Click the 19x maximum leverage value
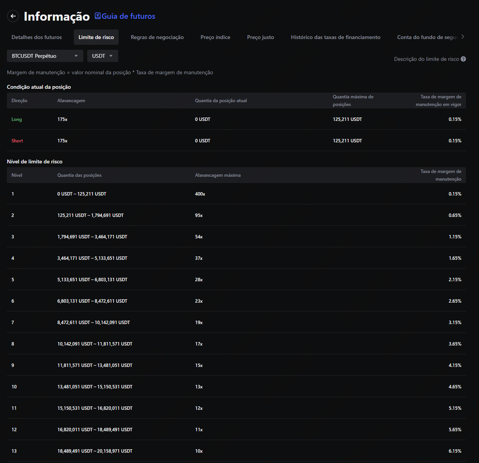Image resolution: width=479 pixels, height=463 pixels. point(199,323)
